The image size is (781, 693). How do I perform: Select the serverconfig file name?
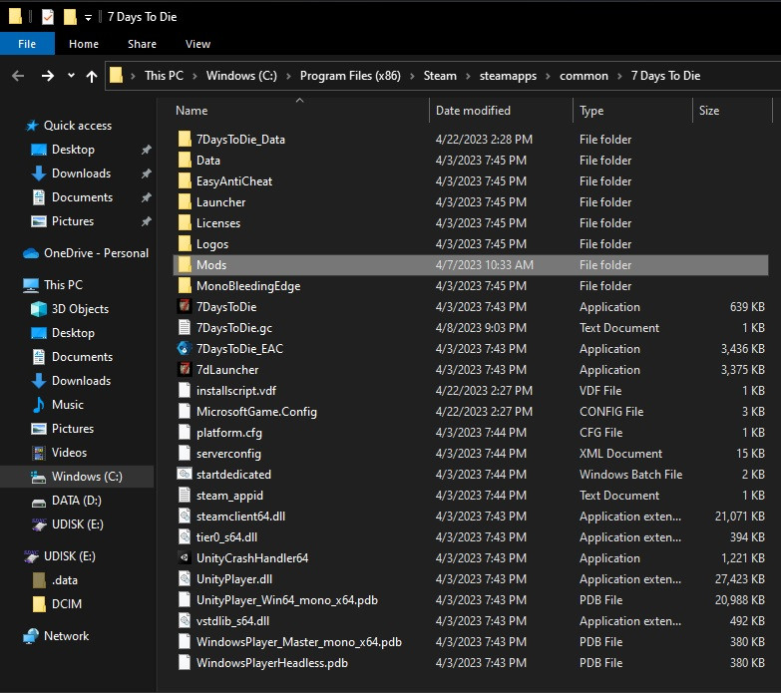[228, 454]
